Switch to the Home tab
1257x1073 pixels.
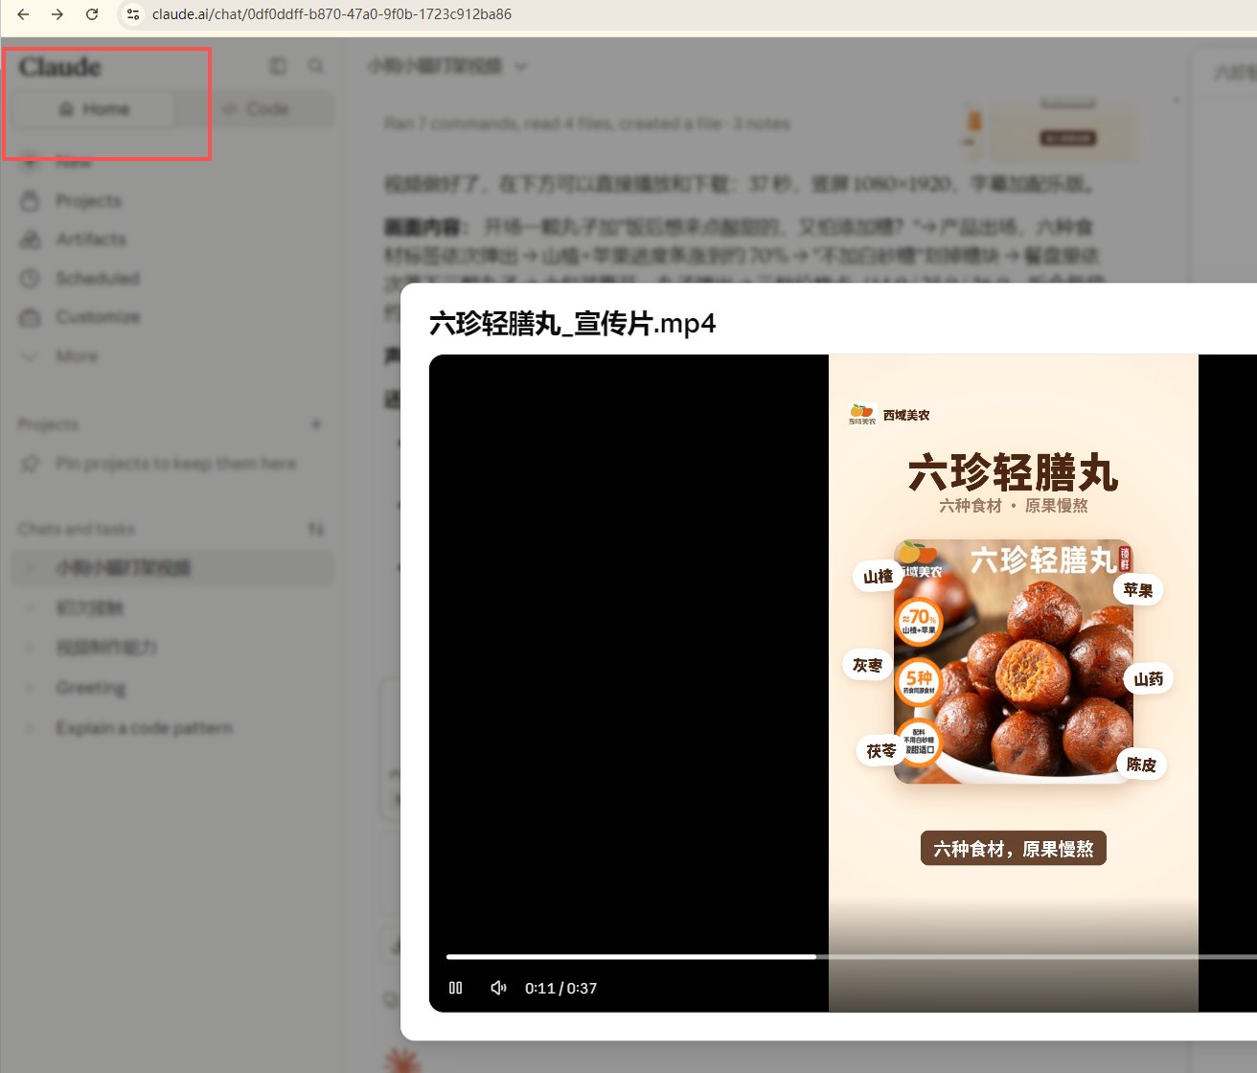[94, 109]
